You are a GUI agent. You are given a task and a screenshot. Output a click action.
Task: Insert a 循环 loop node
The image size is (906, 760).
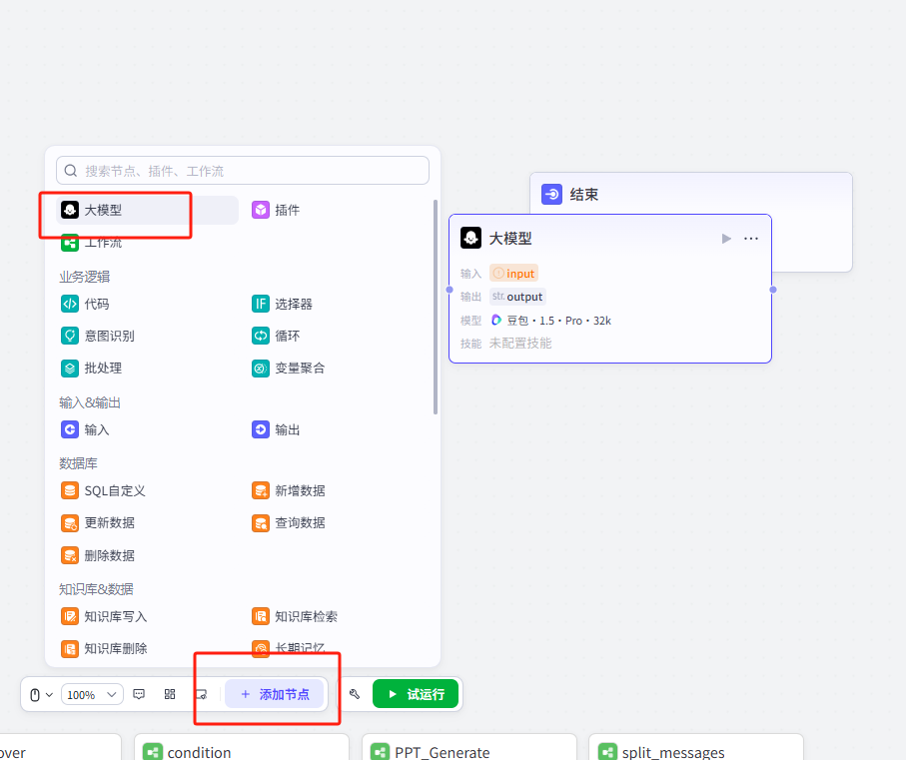pos(276,336)
